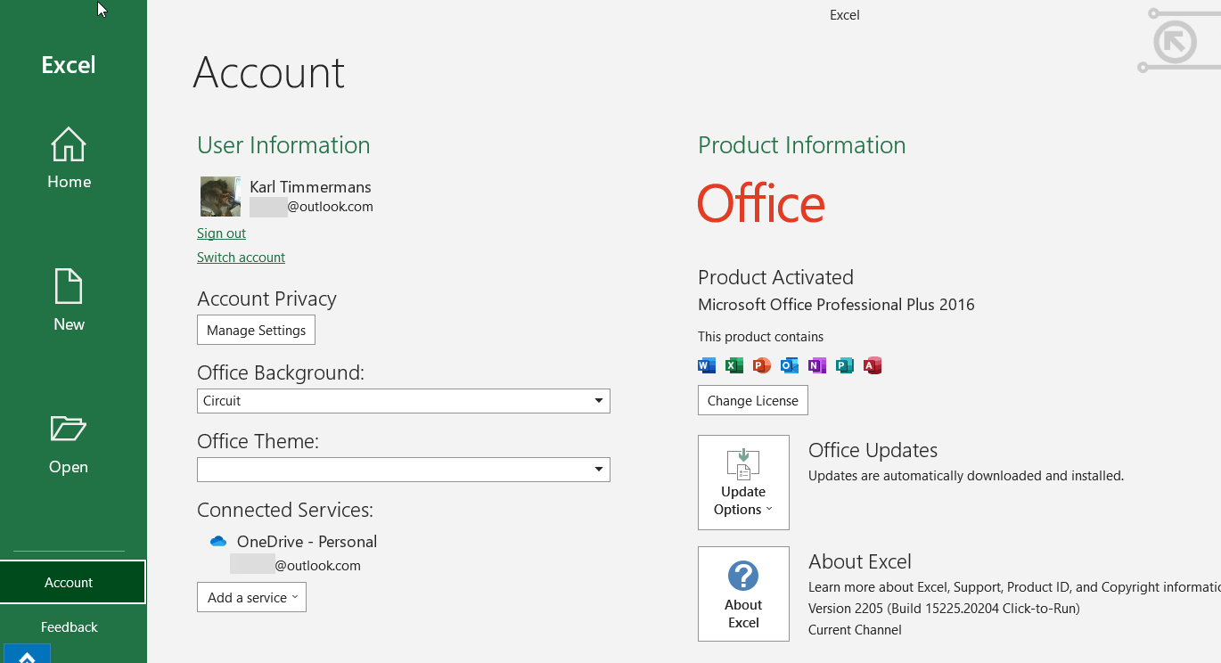Click the Change License button
Screen dimensions: 1221x663
click(x=753, y=400)
